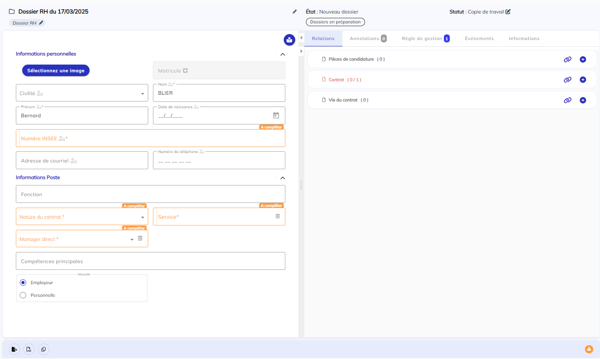Click the Numéro INSEE input field
The width and height of the screenshot is (600, 359).
(151, 138)
